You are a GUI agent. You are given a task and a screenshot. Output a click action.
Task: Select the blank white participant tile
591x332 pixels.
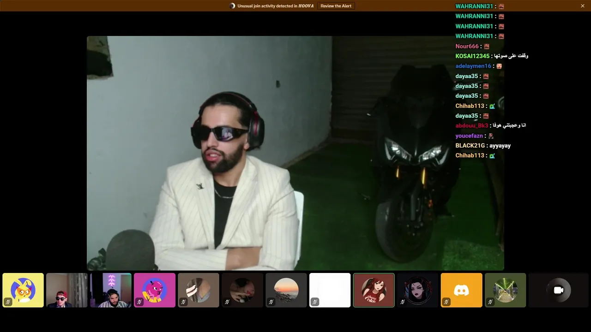[x=330, y=290]
